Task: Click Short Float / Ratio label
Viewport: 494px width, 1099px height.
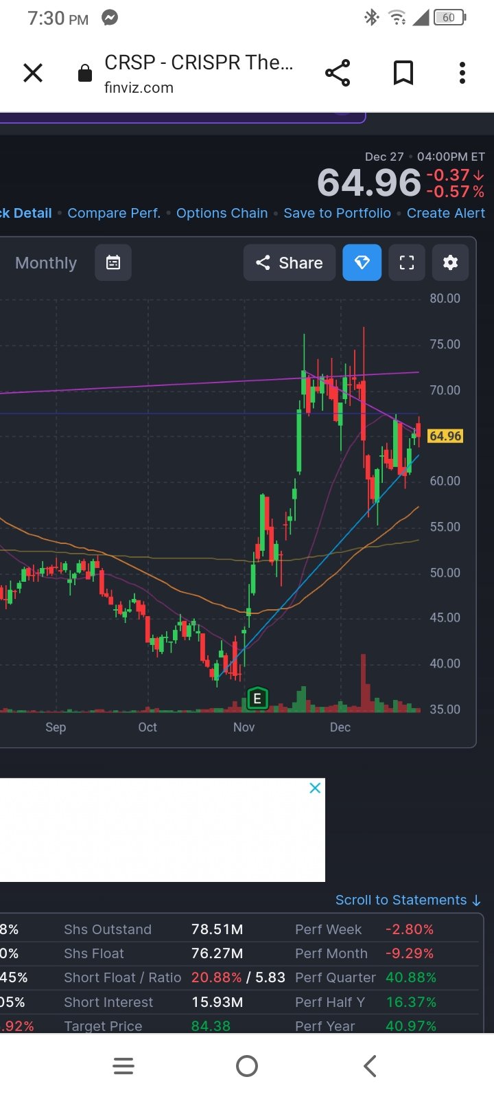Action: point(123,977)
